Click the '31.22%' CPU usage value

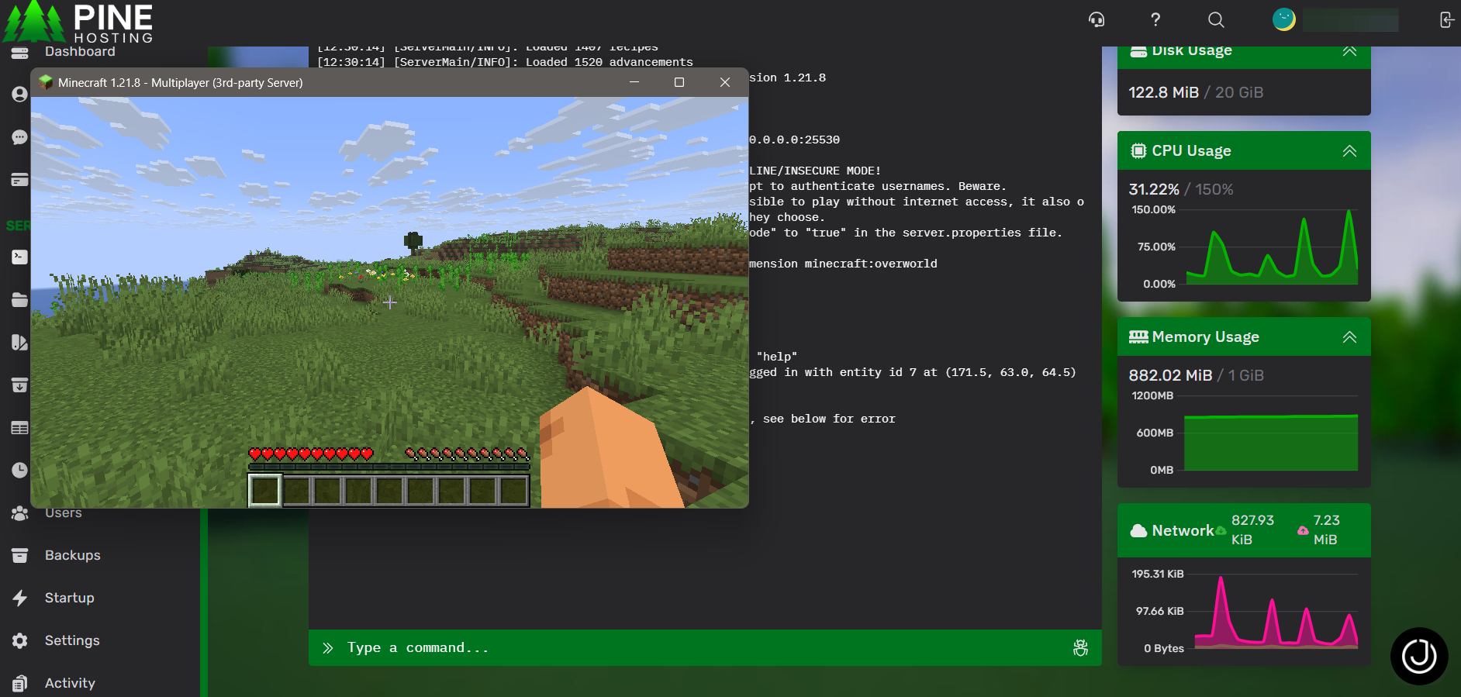1154,189
